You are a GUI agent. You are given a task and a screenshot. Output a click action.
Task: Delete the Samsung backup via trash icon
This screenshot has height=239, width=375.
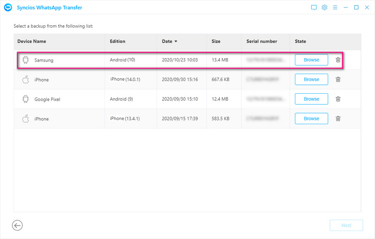click(338, 60)
